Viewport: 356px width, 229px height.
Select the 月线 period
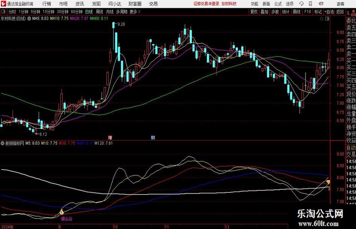110,12
